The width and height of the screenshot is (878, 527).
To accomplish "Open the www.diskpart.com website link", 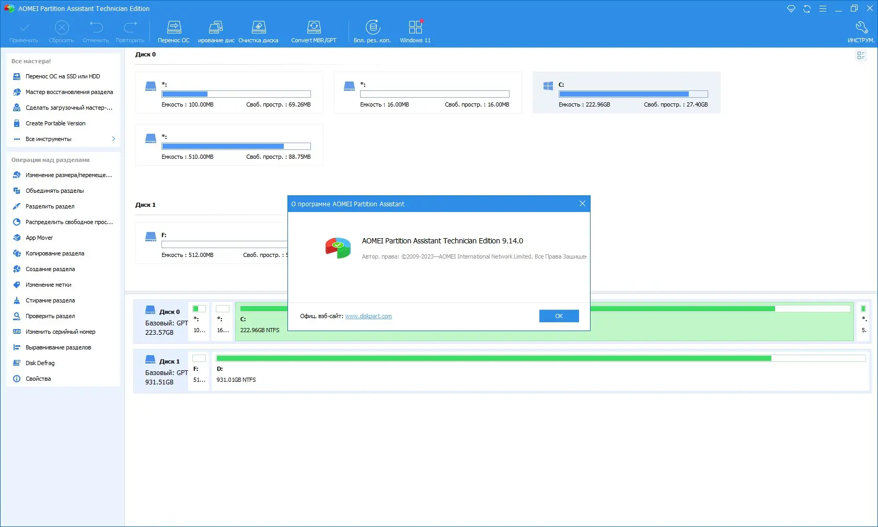I will tap(368, 315).
